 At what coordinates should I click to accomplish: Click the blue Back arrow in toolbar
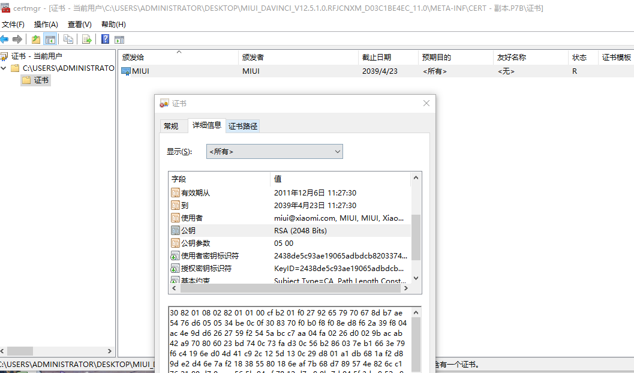(x=4, y=39)
